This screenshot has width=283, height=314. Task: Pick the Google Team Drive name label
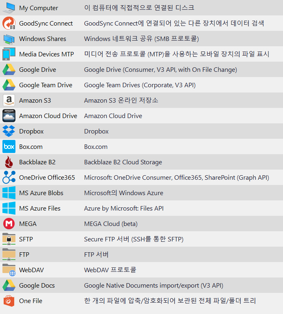[x=46, y=85]
